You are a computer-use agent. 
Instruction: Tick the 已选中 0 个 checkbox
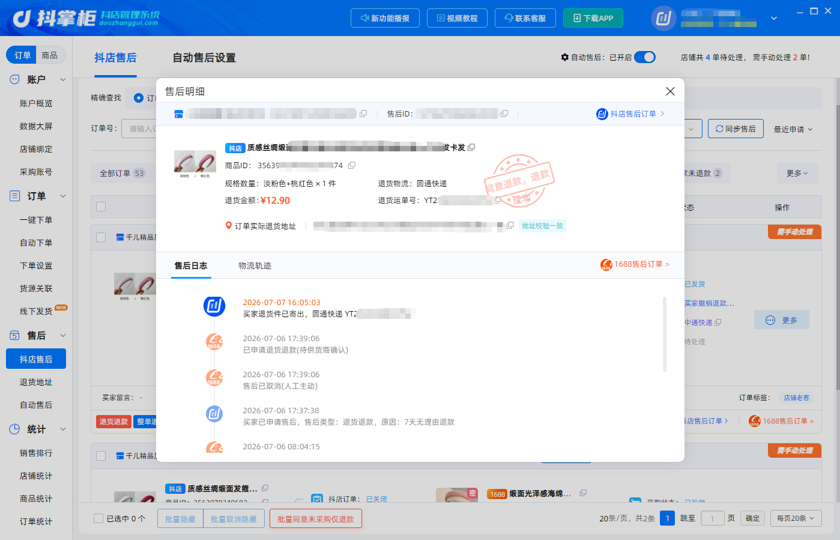pyautogui.click(x=98, y=518)
